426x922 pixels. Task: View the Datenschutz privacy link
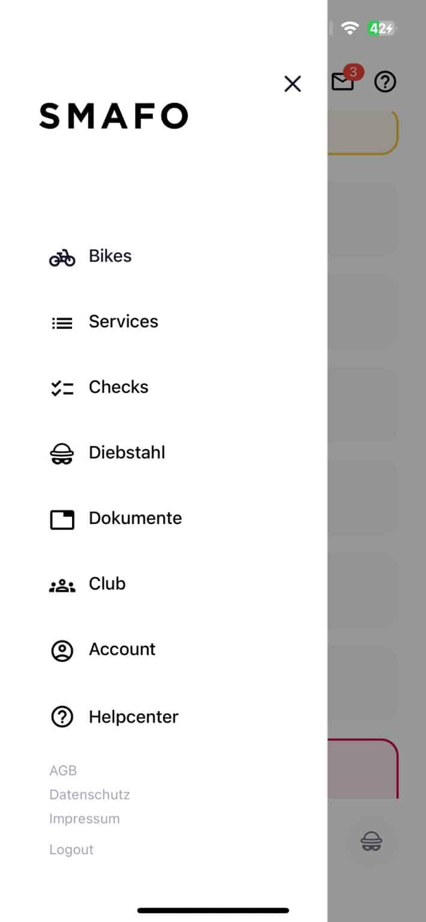click(89, 795)
